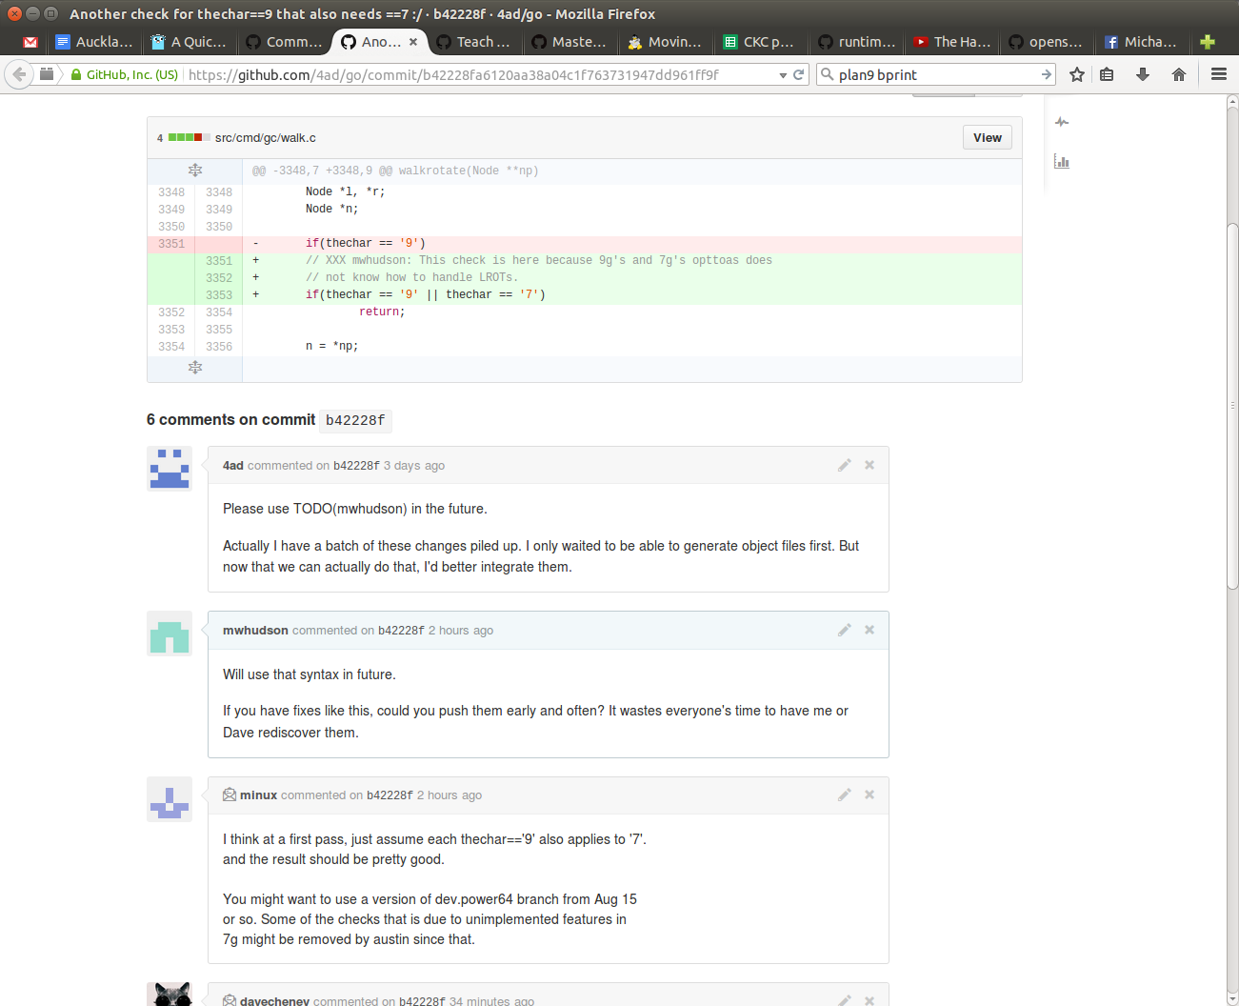
Task: Go to Firefox home page
Action: (x=1179, y=74)
